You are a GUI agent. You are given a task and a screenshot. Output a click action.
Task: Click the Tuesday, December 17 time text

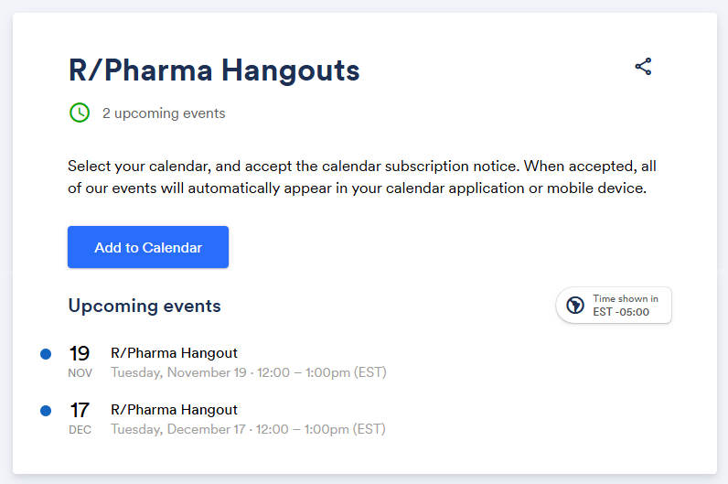[x=248, y=429]
